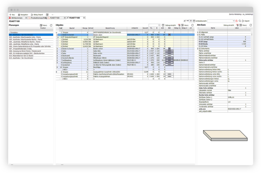
Task: Refresh the Objekte panel
Action: click(192, 25)
